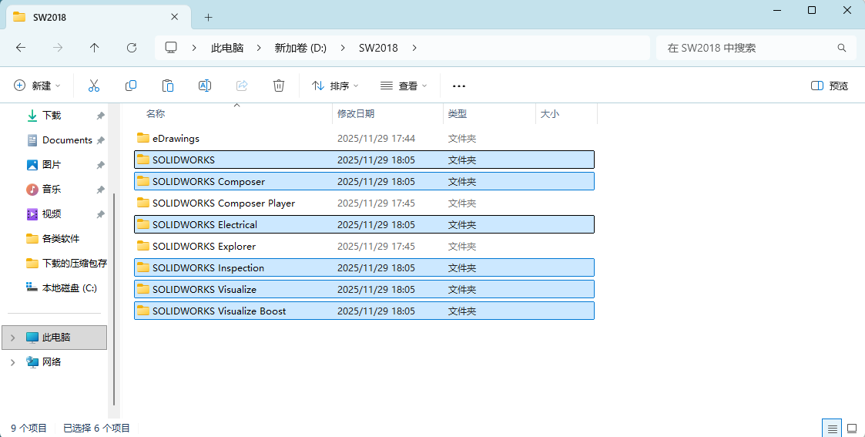Select the SOLIDWORKS folder row
This screenshot has width=865, height=437.
[x=364, y=160]
